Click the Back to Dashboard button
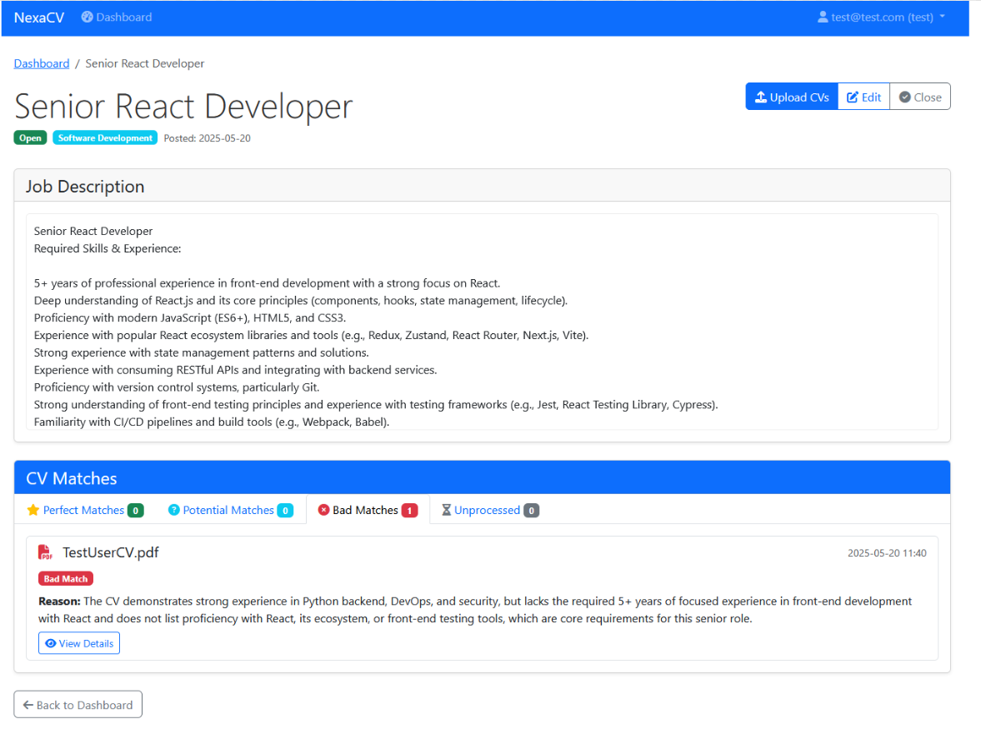This screenshot has width=981, height=729. pos(78,704)
